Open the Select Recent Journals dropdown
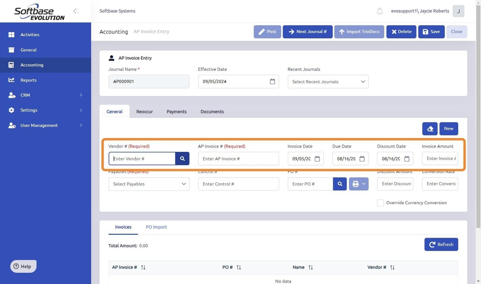 328,82
